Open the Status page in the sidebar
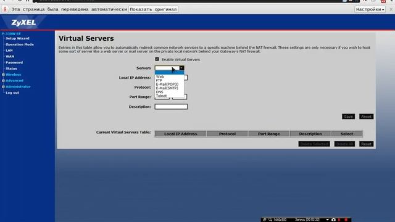395x222 pixels. coord(11,68)
